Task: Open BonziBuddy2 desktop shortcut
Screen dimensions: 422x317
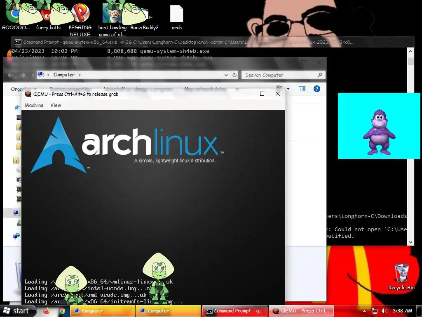Action: (144, 17)
